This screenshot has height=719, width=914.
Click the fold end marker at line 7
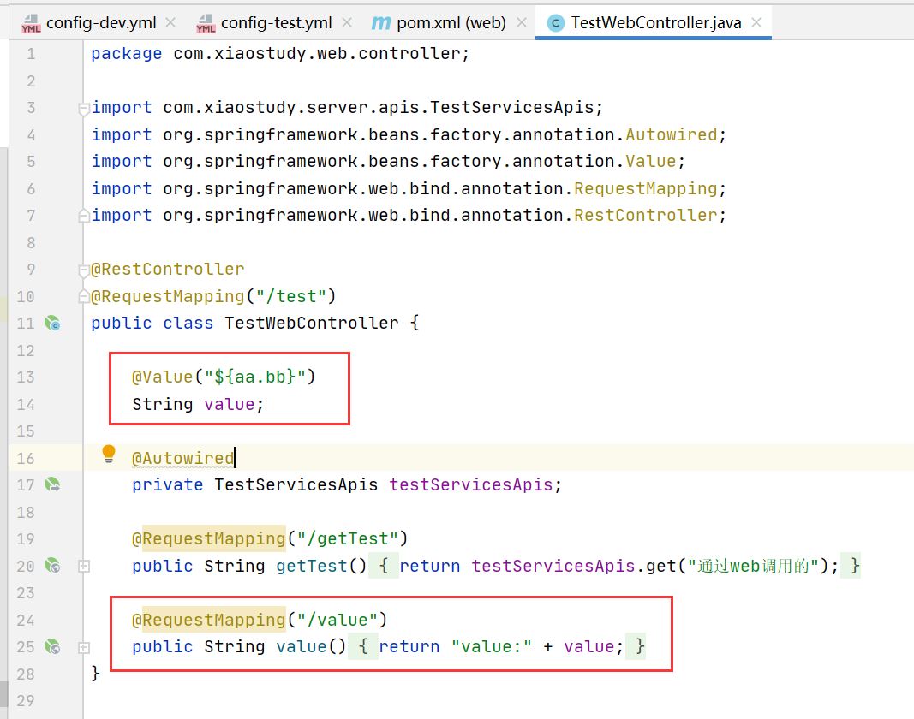pos(83,216)
